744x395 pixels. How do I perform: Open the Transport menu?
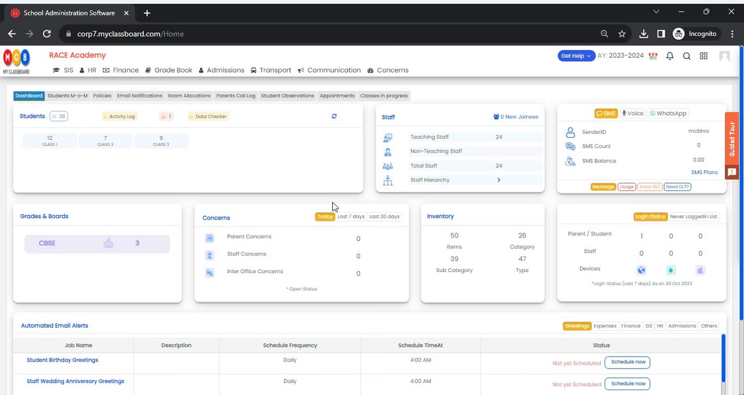point(271,70)
